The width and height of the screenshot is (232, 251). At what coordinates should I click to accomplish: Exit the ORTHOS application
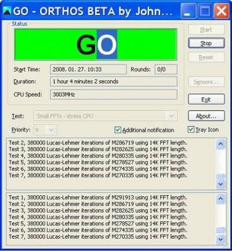(206, 99)
